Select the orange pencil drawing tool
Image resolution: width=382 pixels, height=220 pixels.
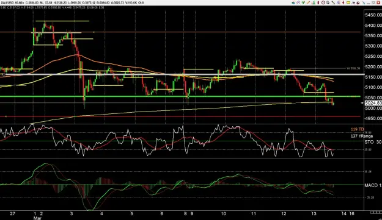(308, 2)
